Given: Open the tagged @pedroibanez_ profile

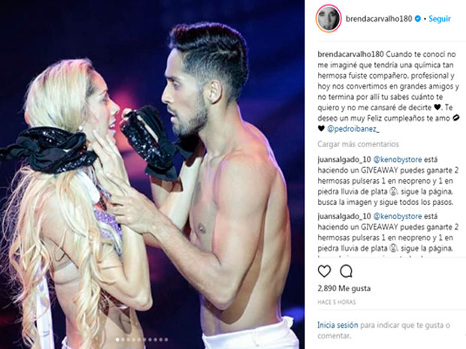Looking at the screenshot, I should pyautogui.click(x=353, y=129).
